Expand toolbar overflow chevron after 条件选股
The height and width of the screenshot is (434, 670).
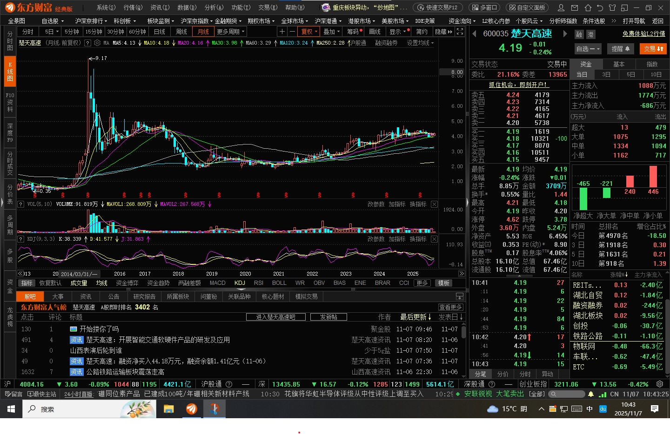click(614, 21)
